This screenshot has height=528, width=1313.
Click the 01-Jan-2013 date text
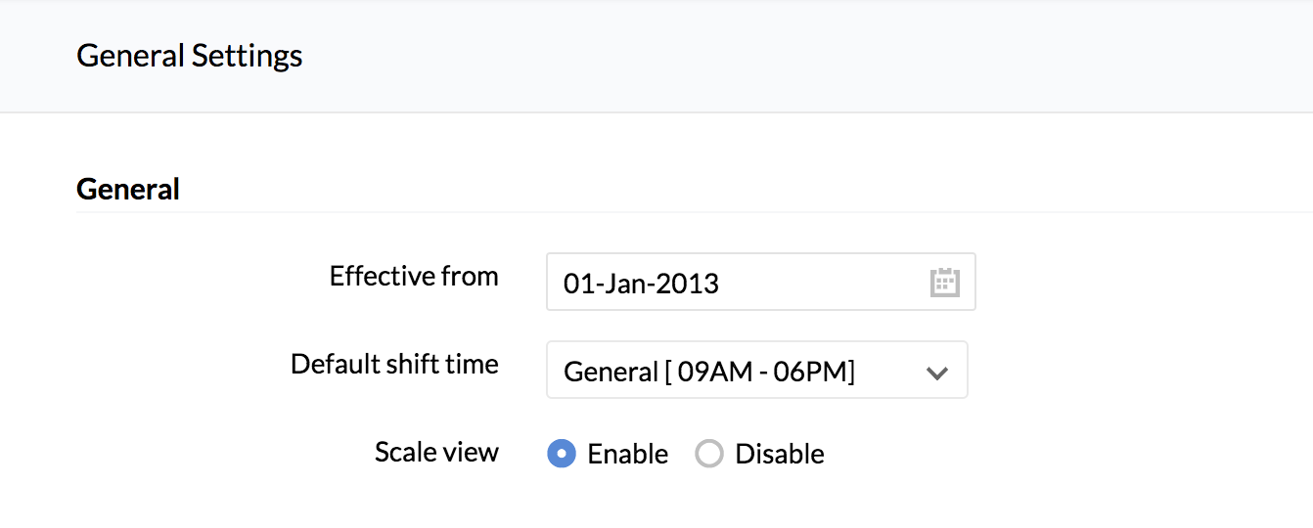click(641, 284)
